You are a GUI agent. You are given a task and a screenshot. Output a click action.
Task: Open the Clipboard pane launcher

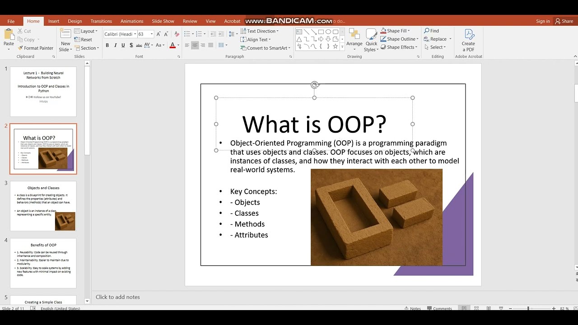click(x=54, y=56)
